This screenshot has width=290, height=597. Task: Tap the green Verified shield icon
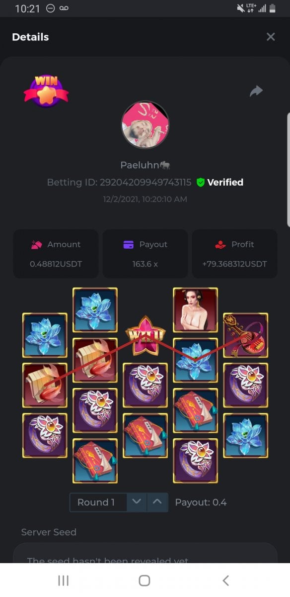click(x=201, y=183)
